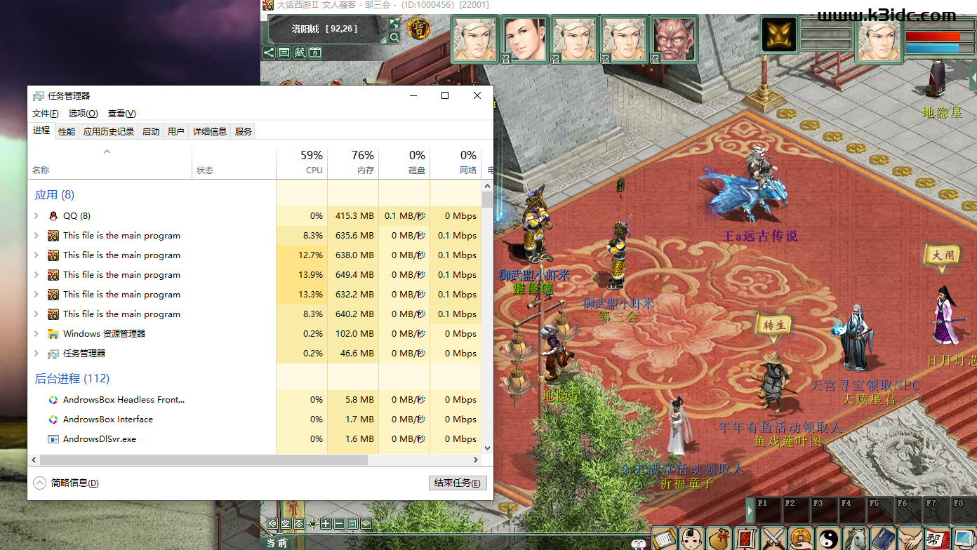This screenshot has width=977, height=550.
Task: Click the F1 hotkey slot
Action: (767, 510)
